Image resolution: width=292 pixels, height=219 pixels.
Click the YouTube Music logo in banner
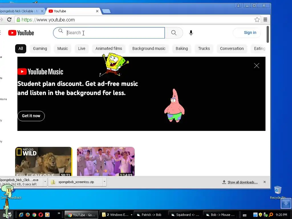[40, 72]
